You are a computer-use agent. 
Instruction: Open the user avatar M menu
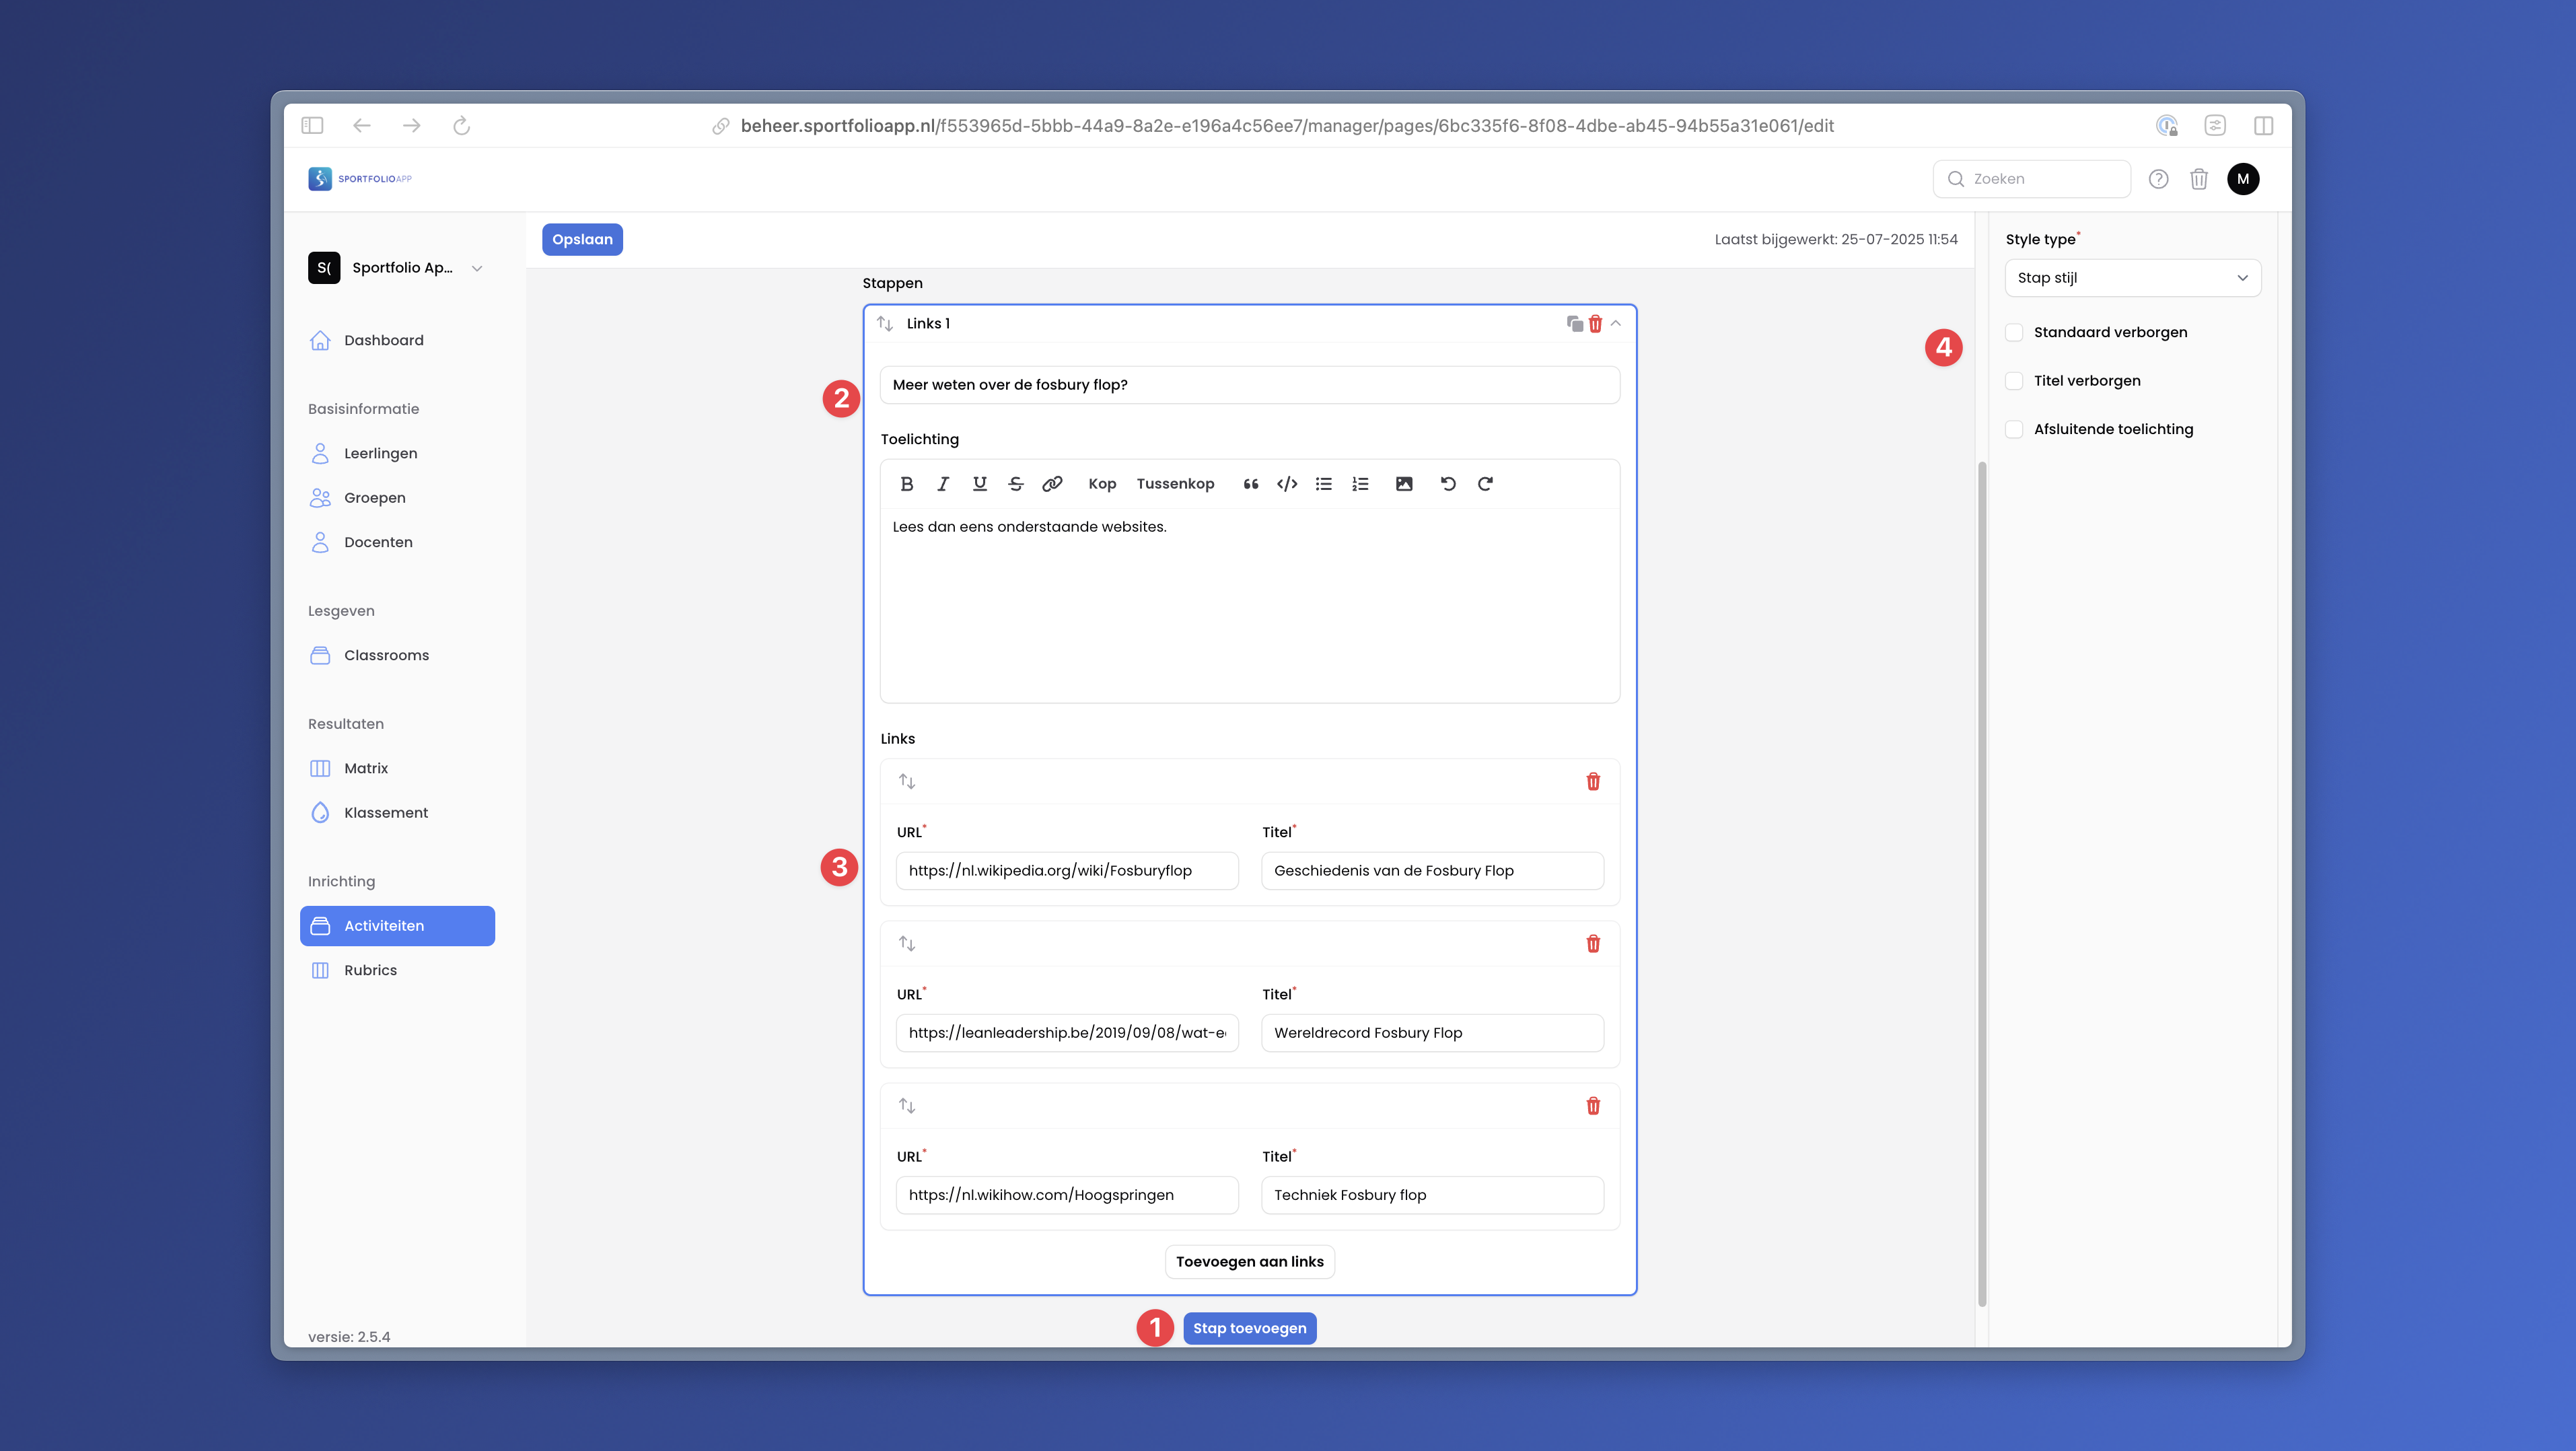(x=2243, y=179)
